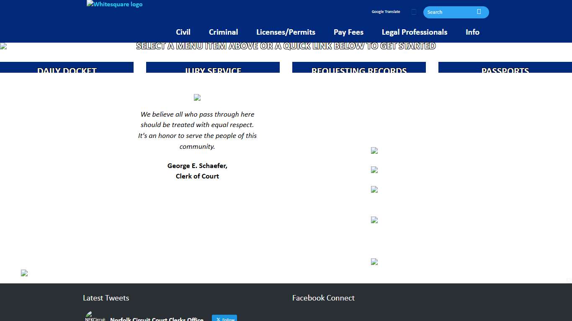Open the Google Translate selector
The image size is (572, 321).
point(386,12)
